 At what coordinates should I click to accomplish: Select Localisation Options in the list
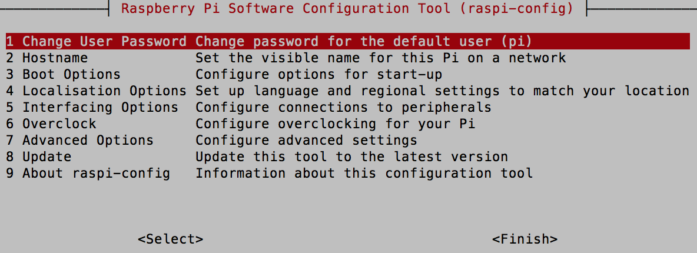pos(348,91)
